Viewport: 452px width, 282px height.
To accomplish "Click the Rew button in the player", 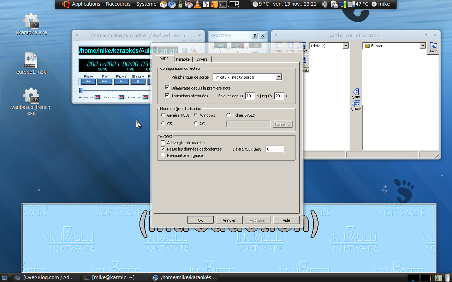I will pyautogui.click(x=88, y=81).
